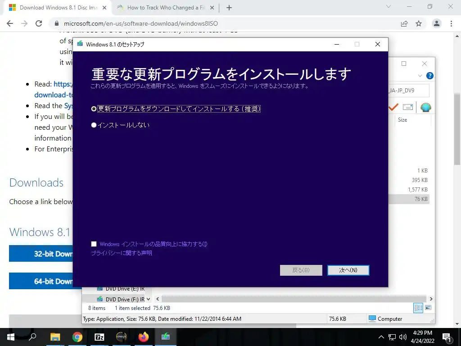Show hidden system tray icons chevron
This screenshot has height=346, width=461.
pyautogui.click(x=381, y=337)
